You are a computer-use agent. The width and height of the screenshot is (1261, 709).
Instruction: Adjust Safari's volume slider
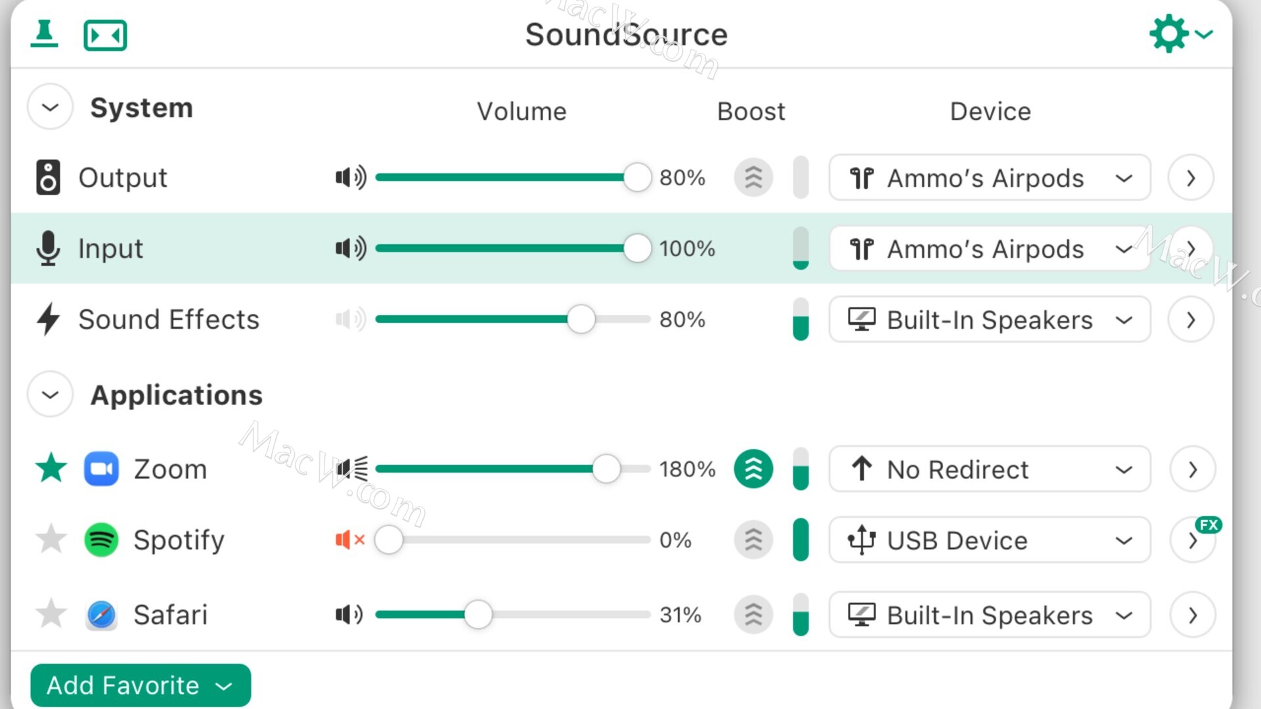click(x=513, y=614)
